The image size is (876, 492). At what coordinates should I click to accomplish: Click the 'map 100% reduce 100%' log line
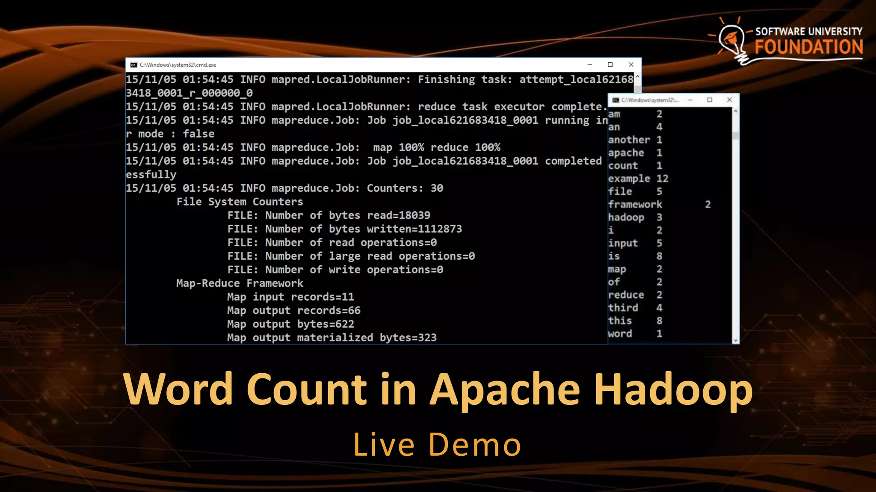436,147
